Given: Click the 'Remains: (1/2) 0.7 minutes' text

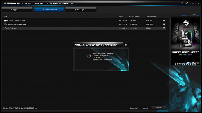Looking at the screenshot, I should click(102, 60).
